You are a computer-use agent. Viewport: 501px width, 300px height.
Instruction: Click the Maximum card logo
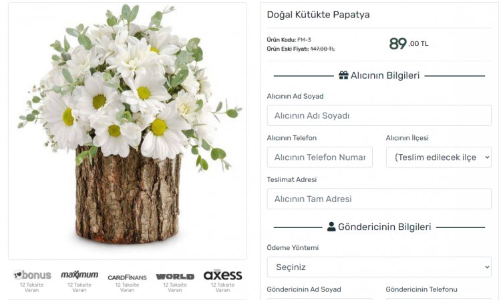[x=79, y=275]
